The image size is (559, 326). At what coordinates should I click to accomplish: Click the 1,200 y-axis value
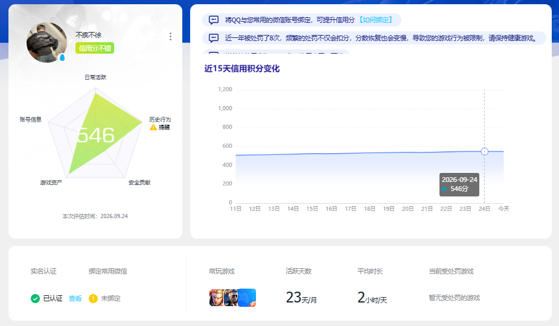tap(225, 89)
